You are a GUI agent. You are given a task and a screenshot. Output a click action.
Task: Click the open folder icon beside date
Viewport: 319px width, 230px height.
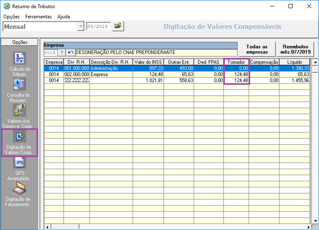pyautogui.click(x=118, y=26)
